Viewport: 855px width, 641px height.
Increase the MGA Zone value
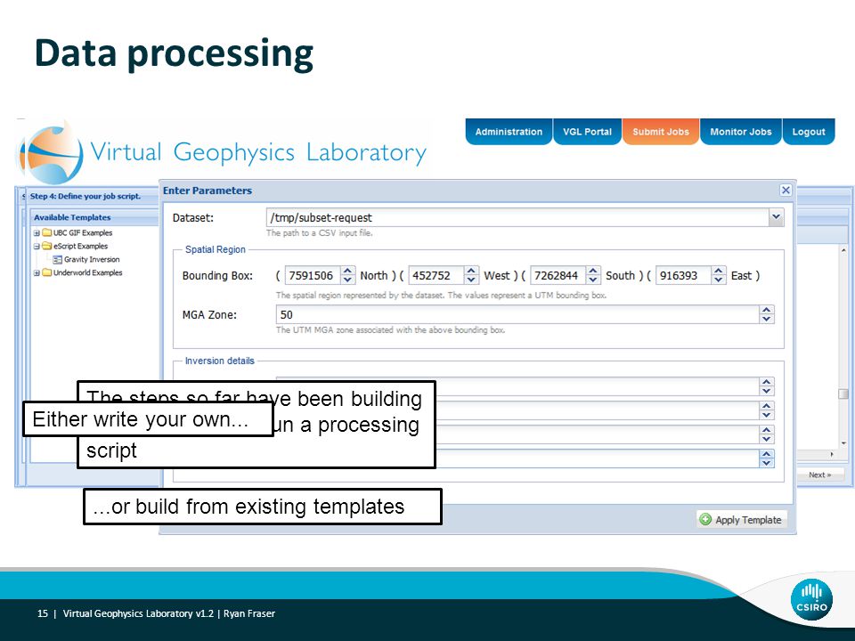coord(767,310)
